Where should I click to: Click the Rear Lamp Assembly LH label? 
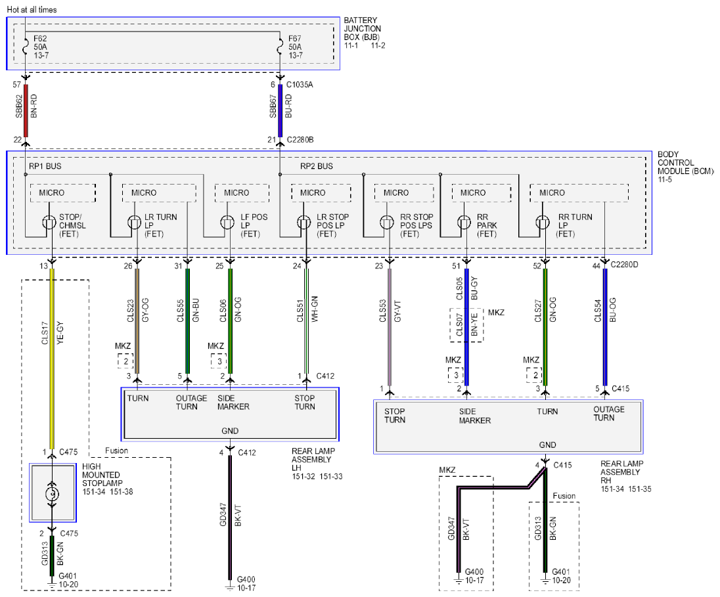[313, 459]
